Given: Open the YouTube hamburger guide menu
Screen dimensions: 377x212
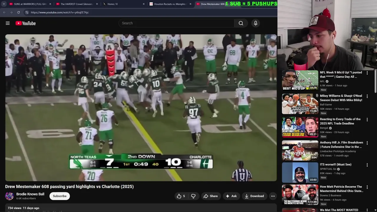Looking at the screenshot, I should (x=8, y=23).
